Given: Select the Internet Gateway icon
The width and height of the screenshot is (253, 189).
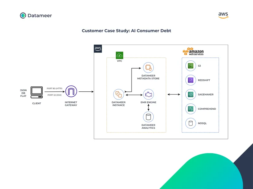Looking at the screenshot, I should pos(71,91).
